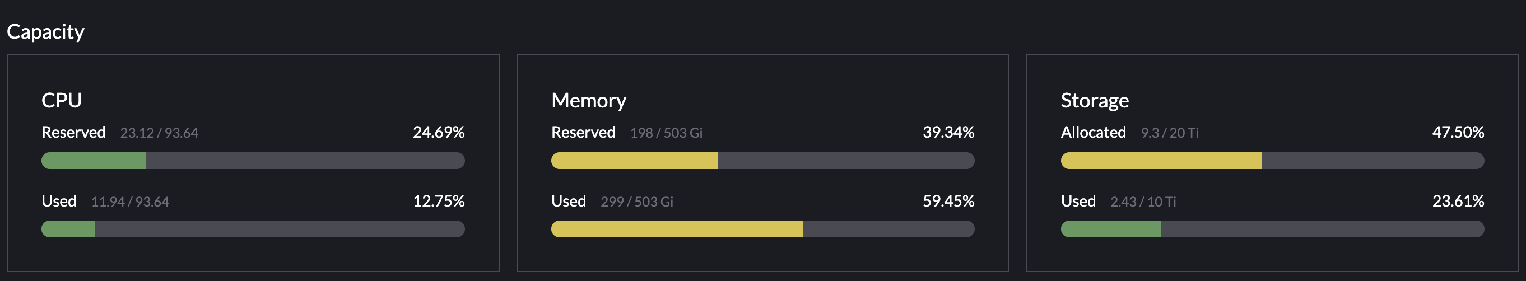The image size is (1526, 281).
Task: Click the CPU Reserved 24.69% value
Action: point(439,132)
